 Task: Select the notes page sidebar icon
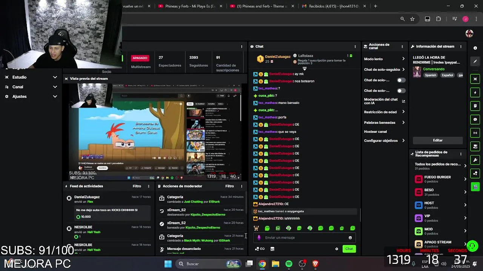tap(475, 106)
